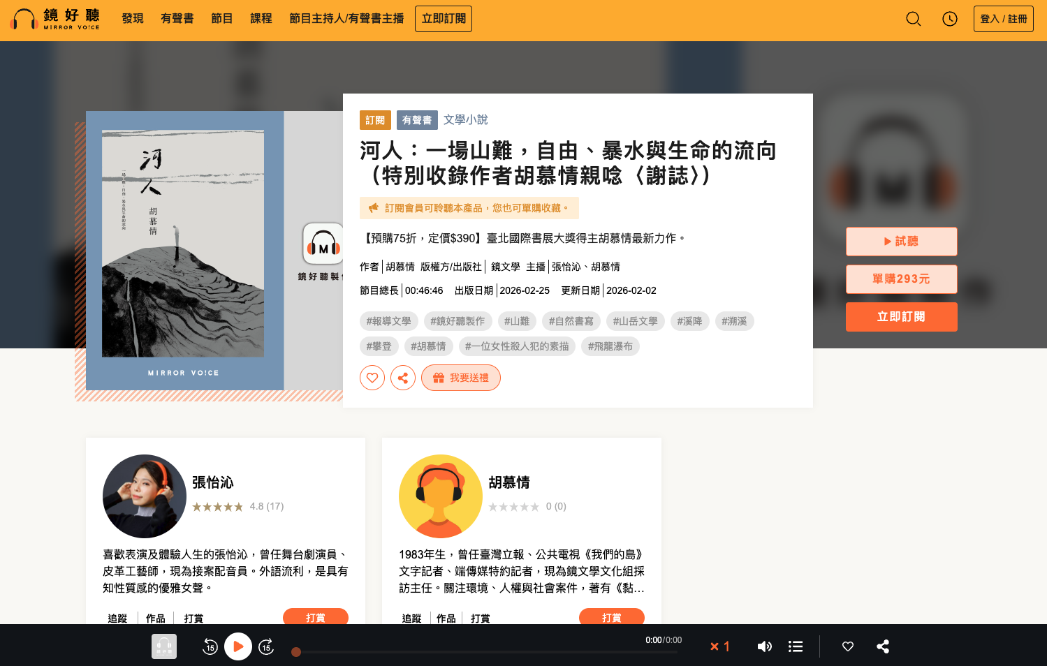Select tag #飛龍瀑布

point(610,346)
